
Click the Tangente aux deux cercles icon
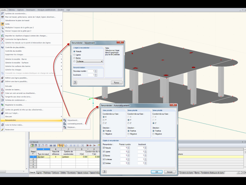pos(2,97)
